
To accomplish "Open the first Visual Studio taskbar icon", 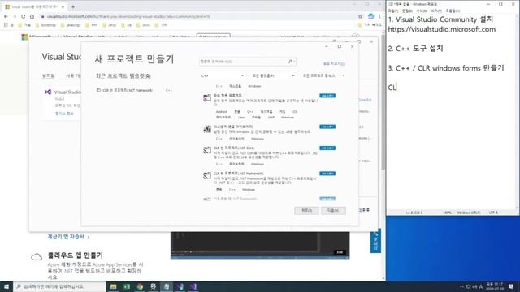I will pos(180,286).
